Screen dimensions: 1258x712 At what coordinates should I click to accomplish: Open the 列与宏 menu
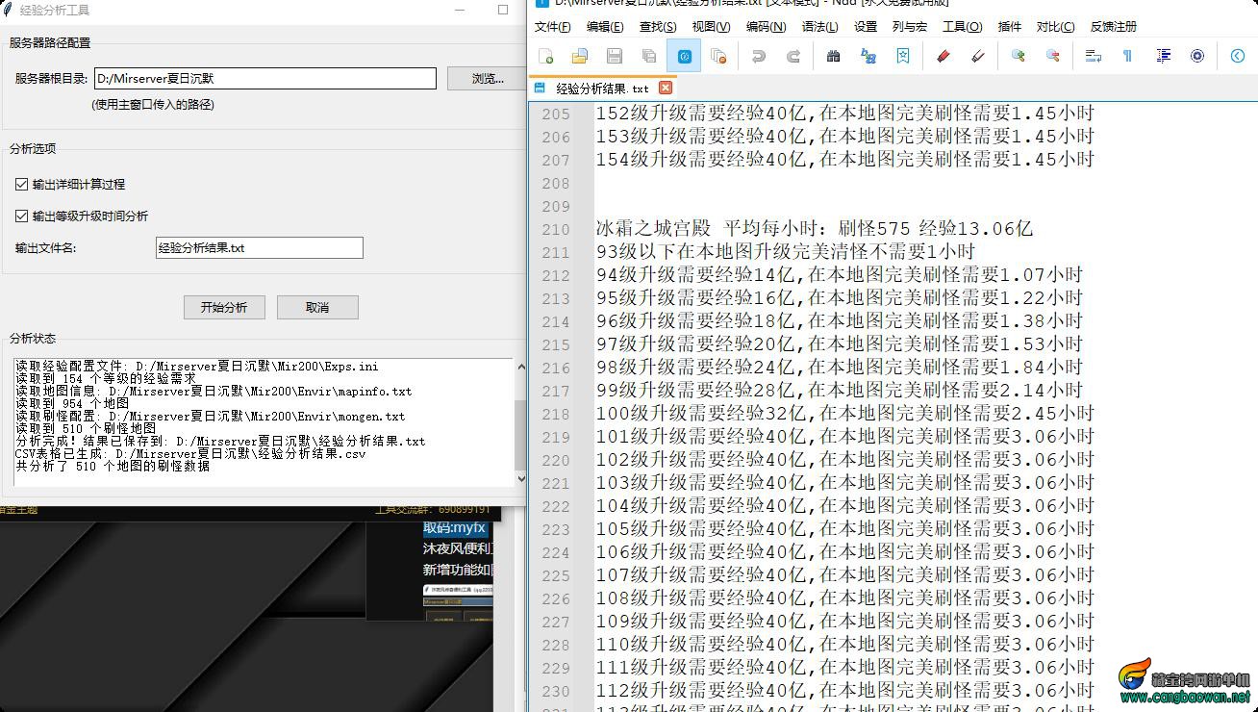[x=910, y=26]
